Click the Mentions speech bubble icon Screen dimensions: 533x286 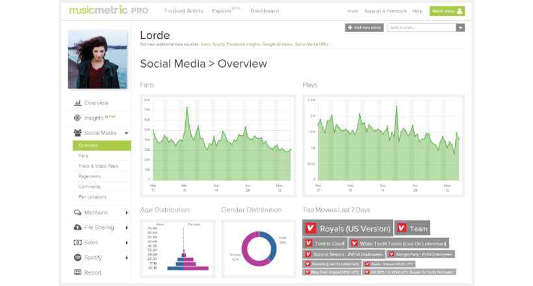point(78,212)
